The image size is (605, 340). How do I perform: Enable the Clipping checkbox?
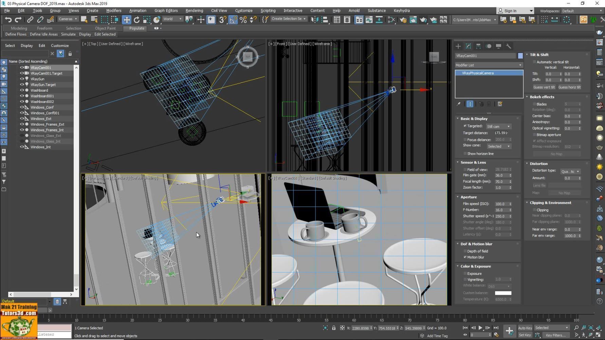tap(534, 210)
